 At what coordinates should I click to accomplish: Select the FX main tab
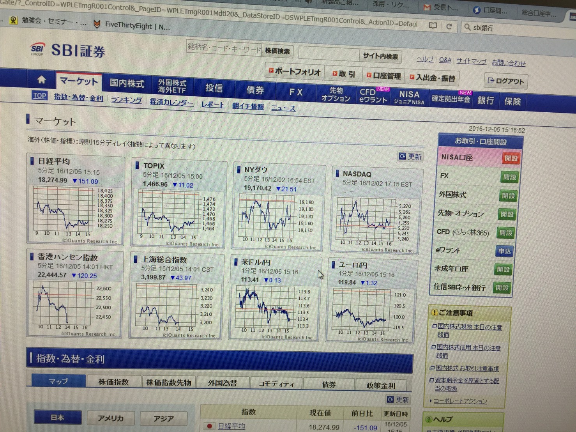[296, 92]
